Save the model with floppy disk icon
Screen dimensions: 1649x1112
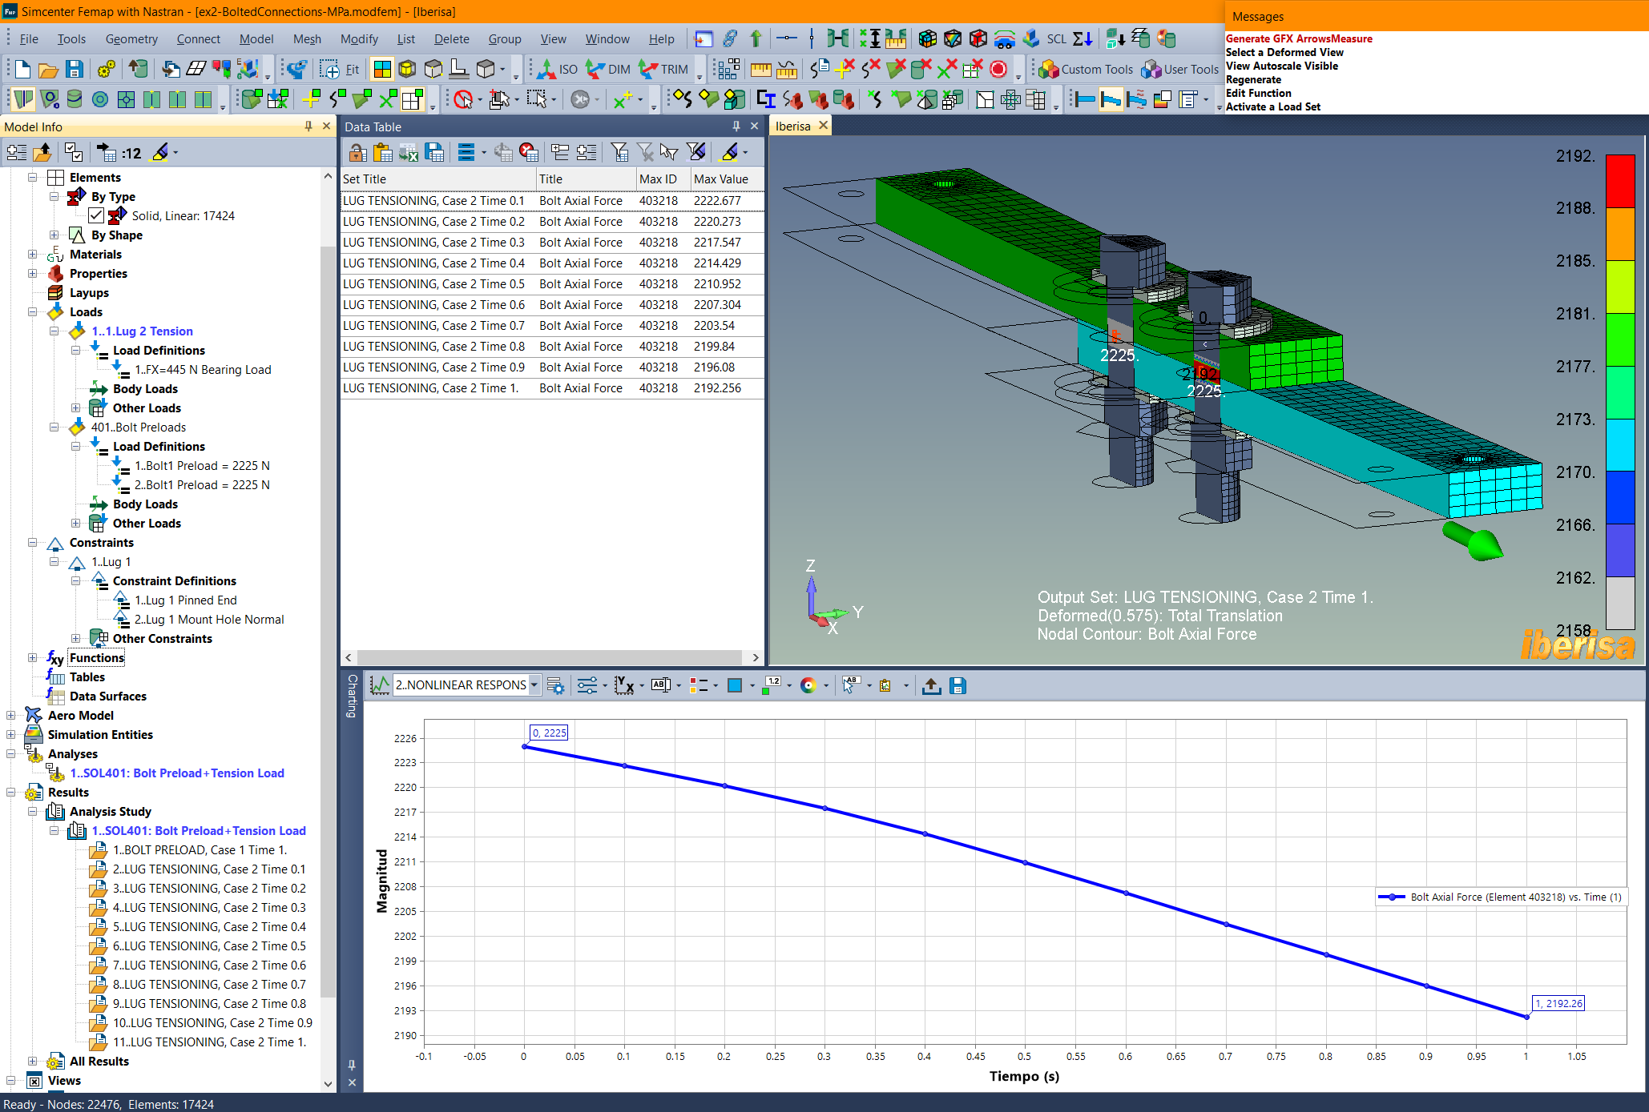[x=74, y=70]
